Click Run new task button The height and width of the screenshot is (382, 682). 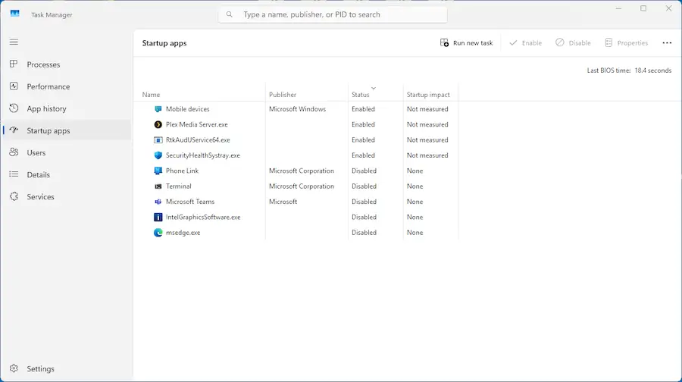pyautogui.click(x=466, y=42)
